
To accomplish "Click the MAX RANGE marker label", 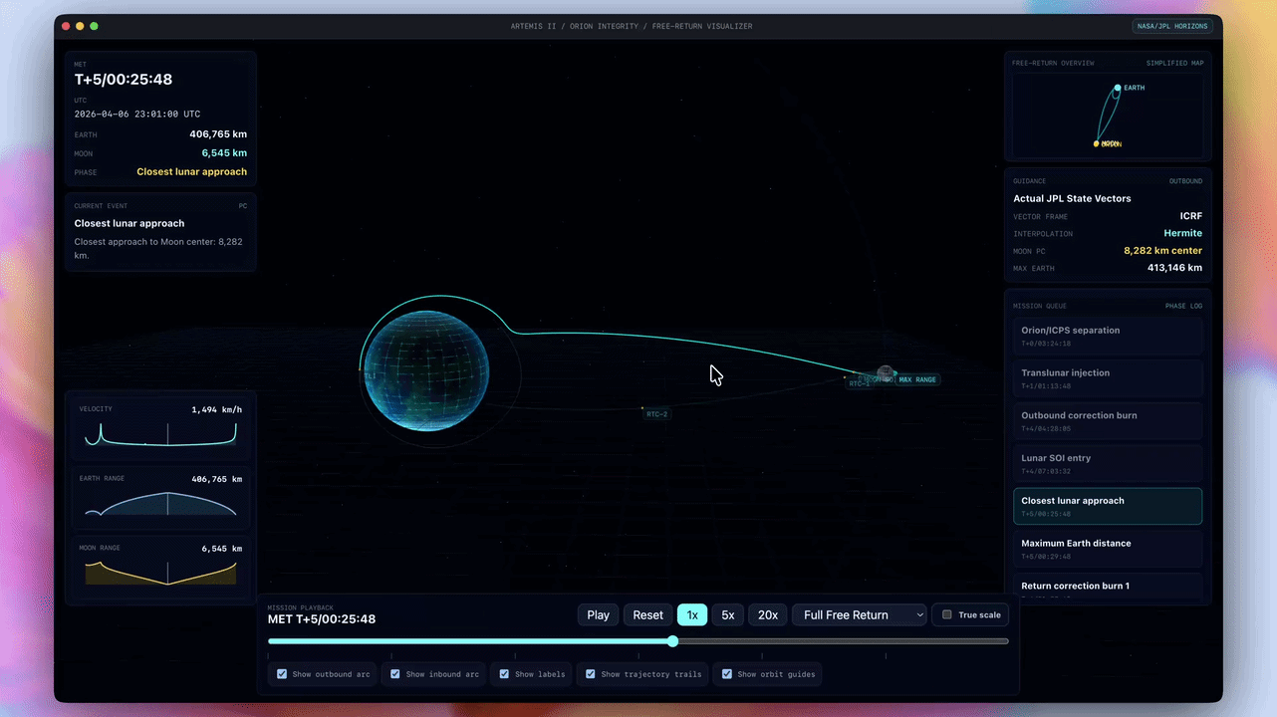I will [917, 379].
